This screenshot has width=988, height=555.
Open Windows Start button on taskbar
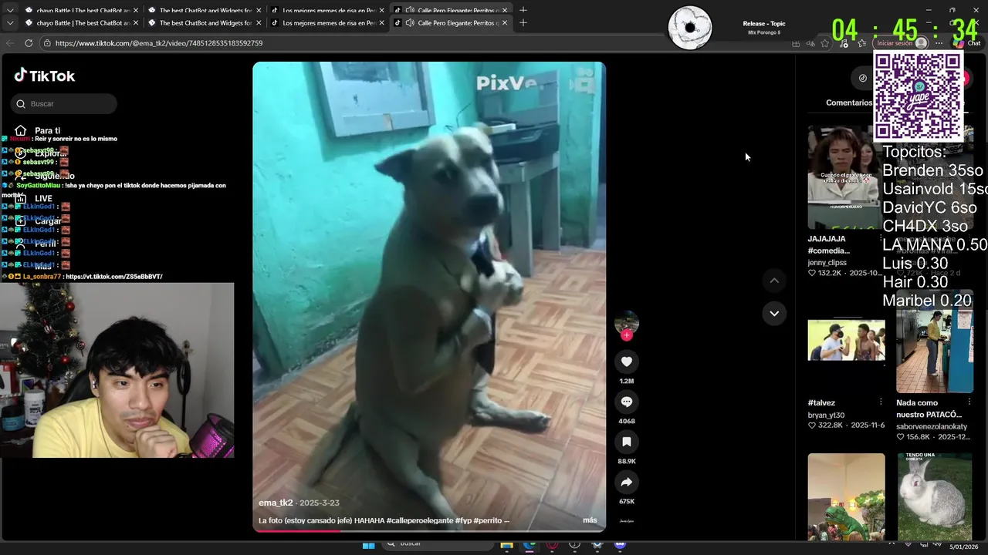coord(369,545)
